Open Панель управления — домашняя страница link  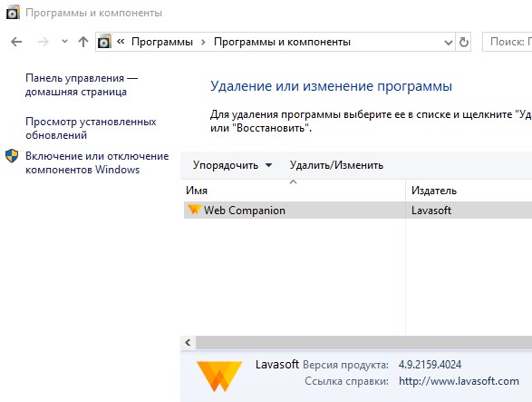click(82, 84)
